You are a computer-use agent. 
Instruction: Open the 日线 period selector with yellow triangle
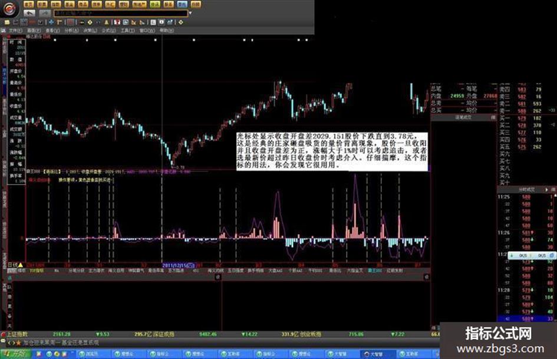click(15, 265)
